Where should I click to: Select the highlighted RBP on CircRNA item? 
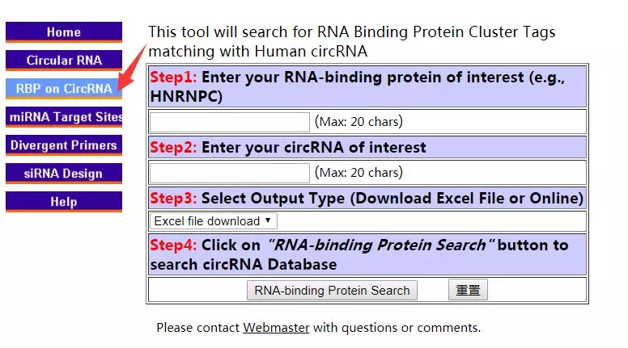[64, 88]
